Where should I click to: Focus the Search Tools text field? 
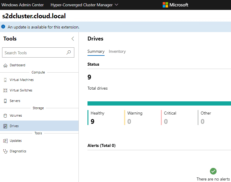[x=34, y=53]
